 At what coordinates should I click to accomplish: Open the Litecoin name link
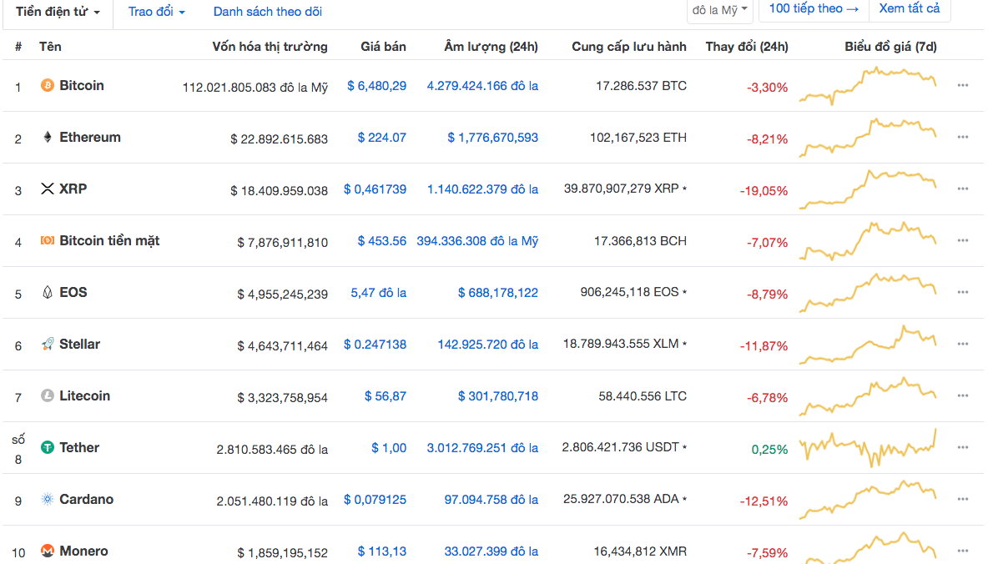(x=85, y=395)
